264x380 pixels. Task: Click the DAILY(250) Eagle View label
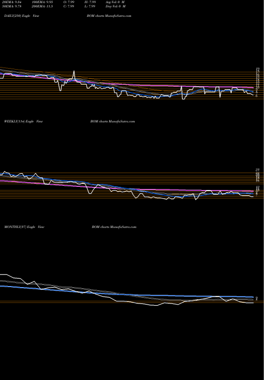tap(22, 16)
